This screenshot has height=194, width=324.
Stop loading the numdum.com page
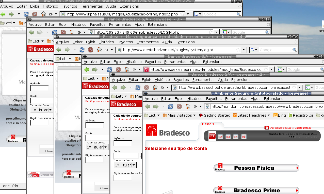pos(179,106)
